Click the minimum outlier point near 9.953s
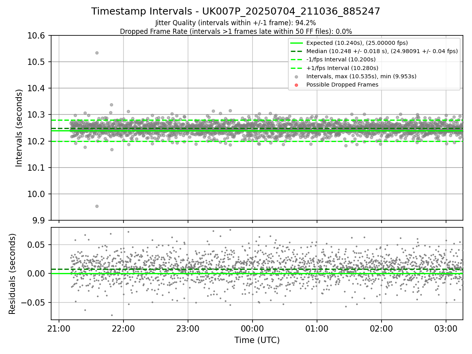Screen dimensions: 472x354 [x=97, y=206]
